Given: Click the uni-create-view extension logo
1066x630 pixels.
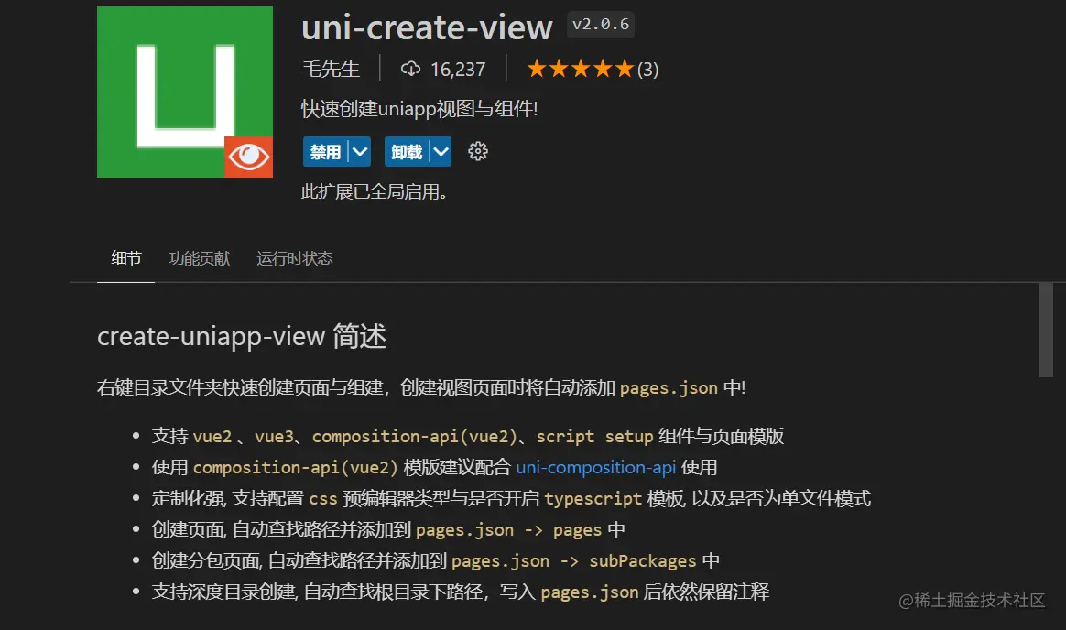Looking at the screenshot, I should pos(184,92).
